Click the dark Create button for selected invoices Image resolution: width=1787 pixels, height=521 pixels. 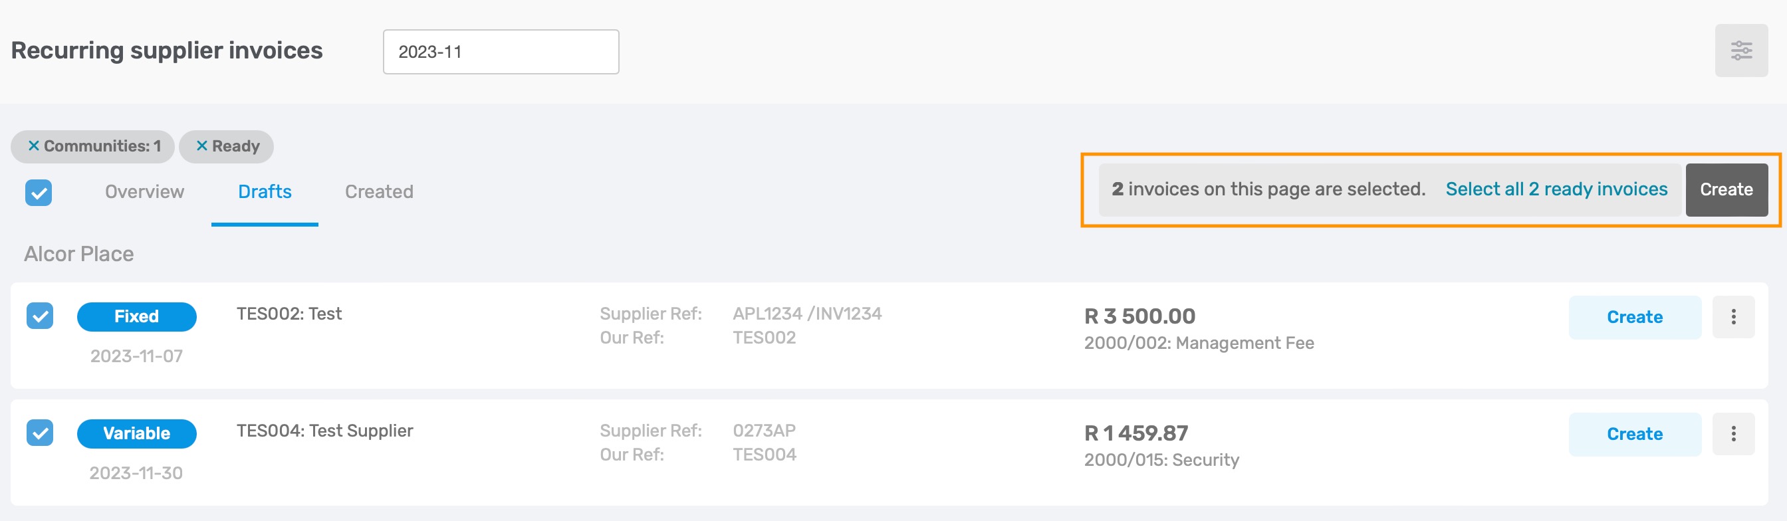point(1726,189)
